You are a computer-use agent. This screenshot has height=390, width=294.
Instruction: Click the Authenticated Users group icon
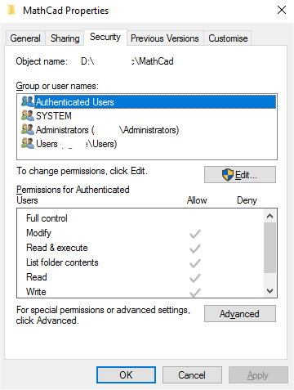click(28, 101)
